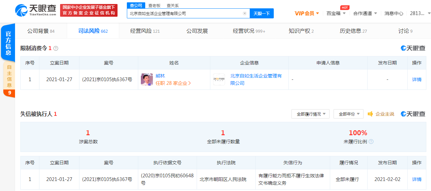Screen dimensions: 431x191
Task: Click the 执行依据文号 column header
Action: 167,163
